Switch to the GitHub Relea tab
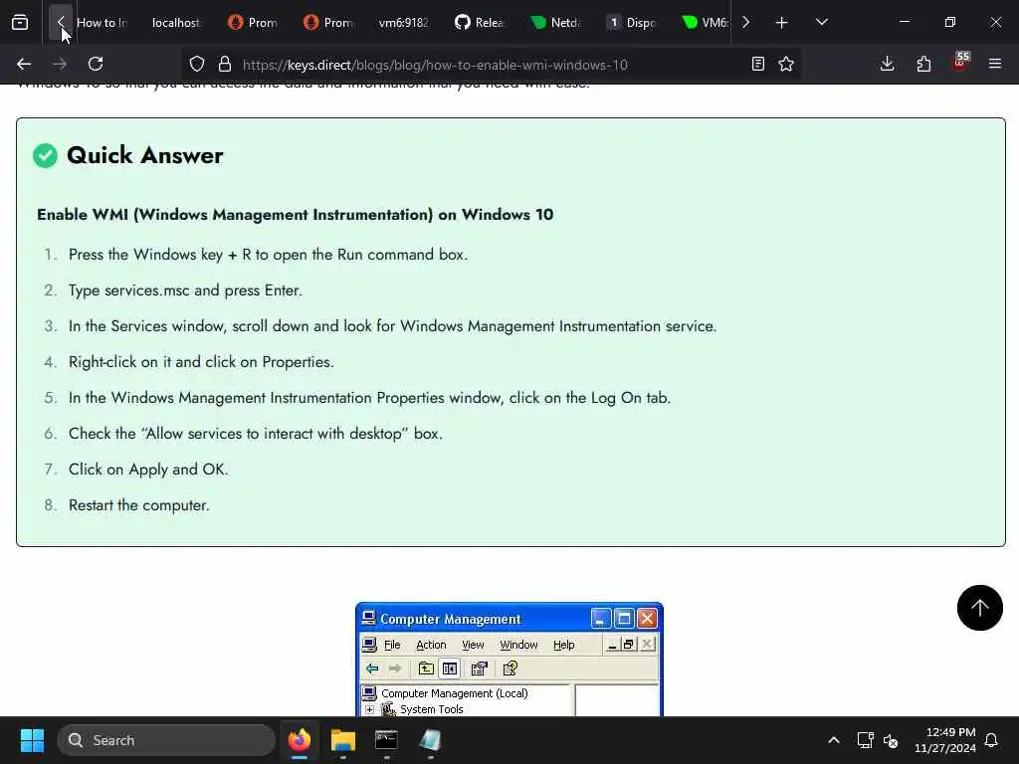This screenshot has width=1019, height=764. (480, 23)
